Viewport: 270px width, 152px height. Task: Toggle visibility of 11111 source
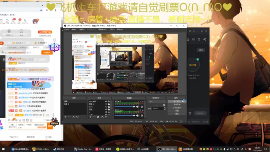click(106, 107)
